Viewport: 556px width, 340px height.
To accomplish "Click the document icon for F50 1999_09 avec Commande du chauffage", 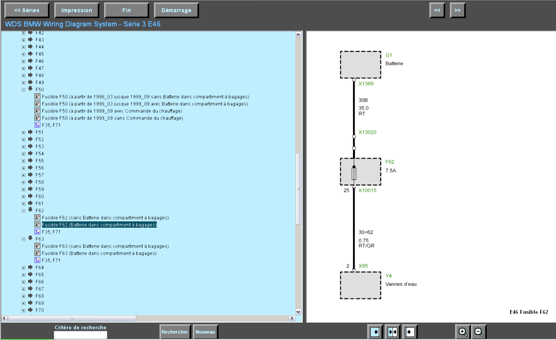I will (x=37, y=111).
